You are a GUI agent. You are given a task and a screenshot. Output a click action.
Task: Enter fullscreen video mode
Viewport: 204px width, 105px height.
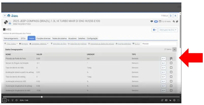tap(178, 100)
